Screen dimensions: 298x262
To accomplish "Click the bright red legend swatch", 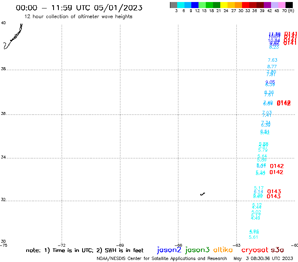I will click(246, 5).
